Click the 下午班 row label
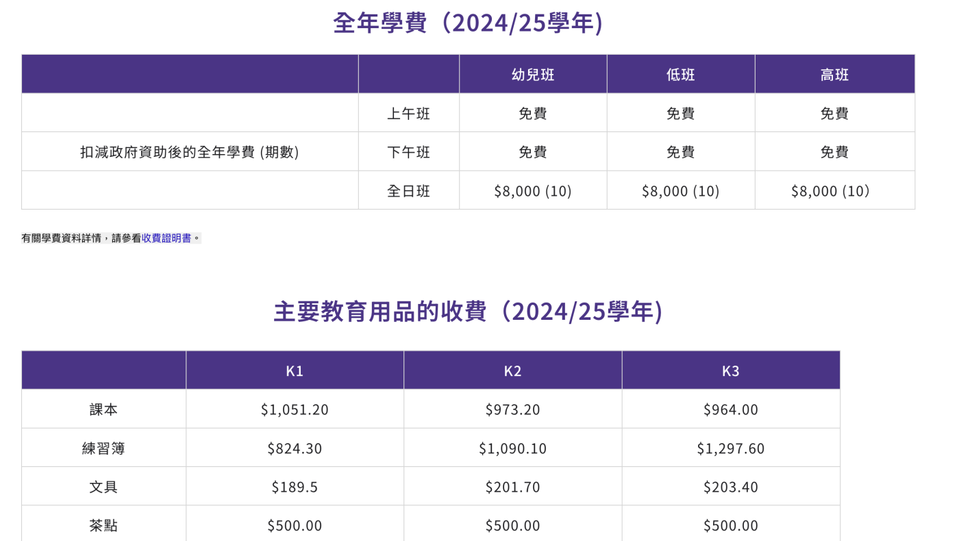 point(408,152)
